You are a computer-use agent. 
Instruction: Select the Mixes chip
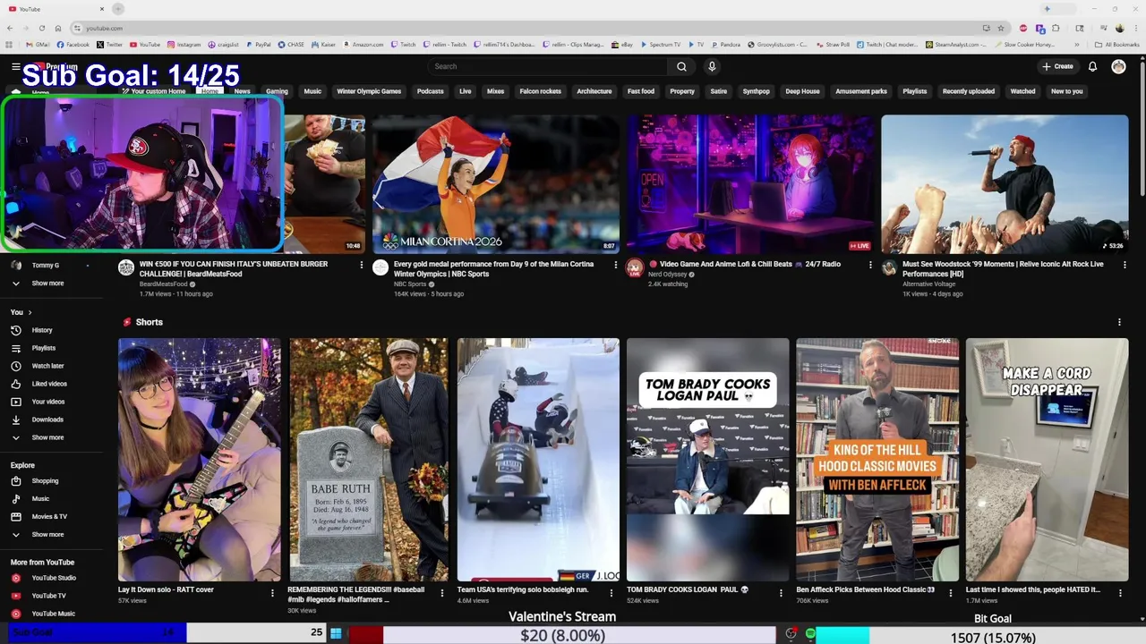tap(495, 91)
